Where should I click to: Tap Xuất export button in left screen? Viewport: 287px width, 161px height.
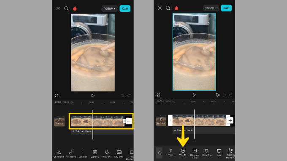(x=125, y=8)
